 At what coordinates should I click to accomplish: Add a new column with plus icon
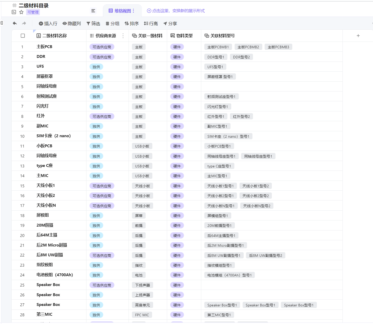(358, 36)
